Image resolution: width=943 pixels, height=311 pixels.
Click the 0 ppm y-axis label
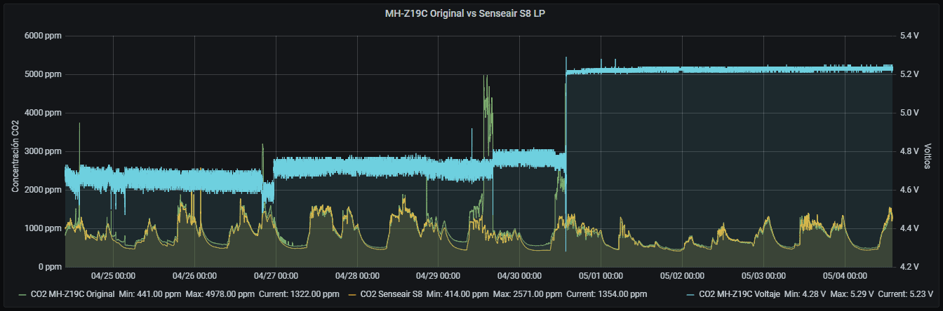48,267
